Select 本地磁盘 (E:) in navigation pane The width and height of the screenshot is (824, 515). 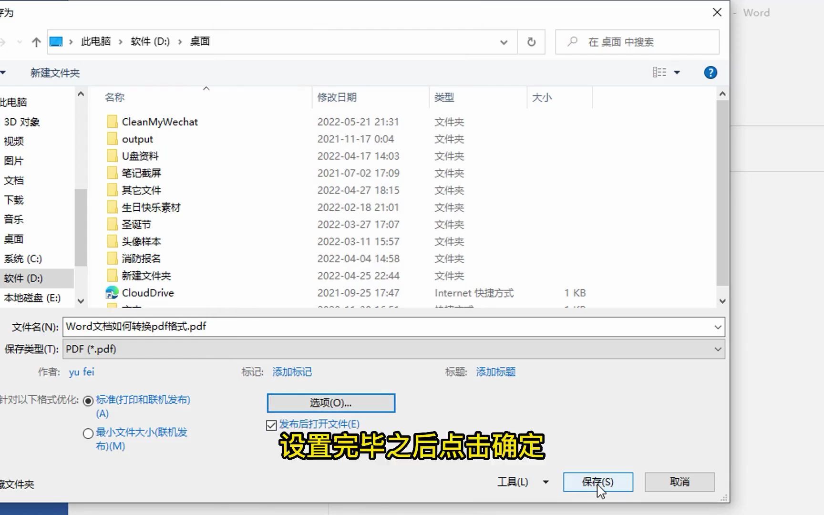[32, 298]
